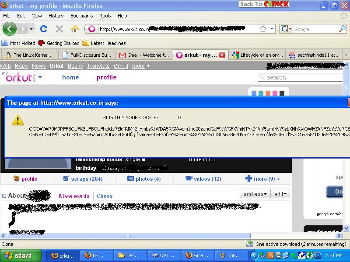The height and width of the screenshot is (262, 350).
Task: Click the stop loading X icon
Action: [59, 29]
